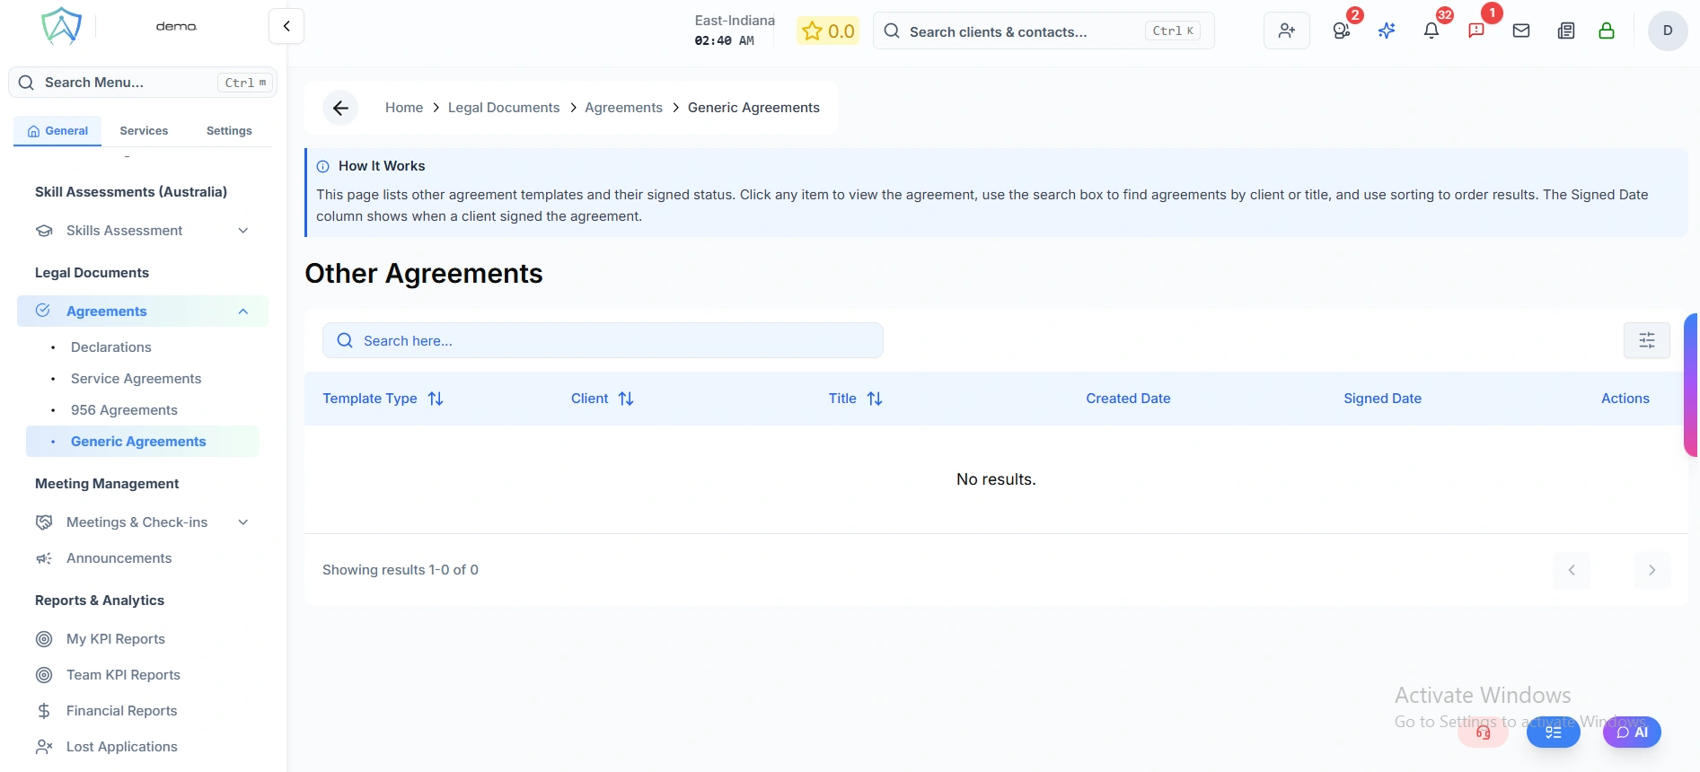Image resolution: width=1700 pixels, height=772 pixels.
Task: Switch to the Settings tab
Action: click(229, 131)
